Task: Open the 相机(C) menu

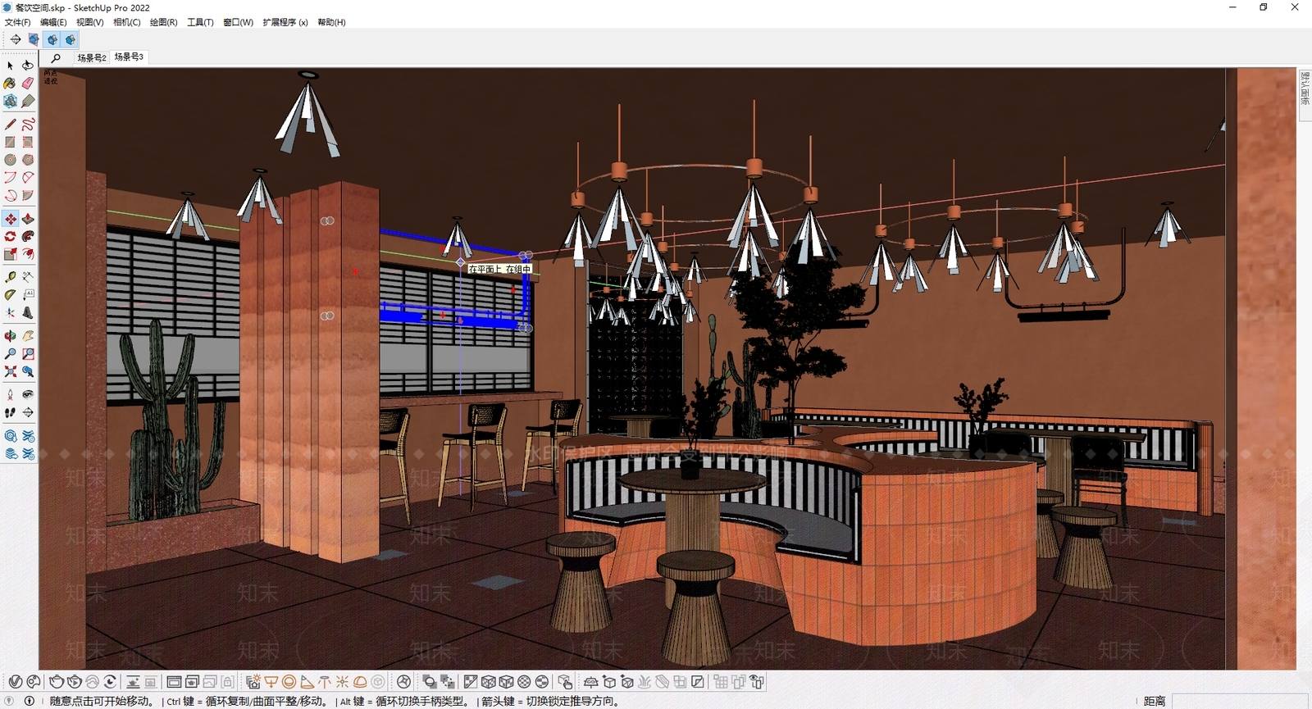Action: click(x=127, y=22)
